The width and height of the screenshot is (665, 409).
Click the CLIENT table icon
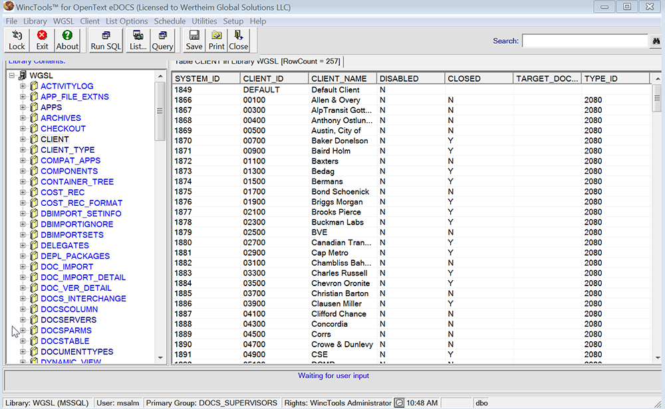(34, 139)
